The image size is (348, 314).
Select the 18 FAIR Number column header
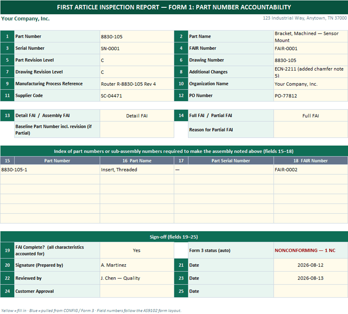[x=311, y=160]
